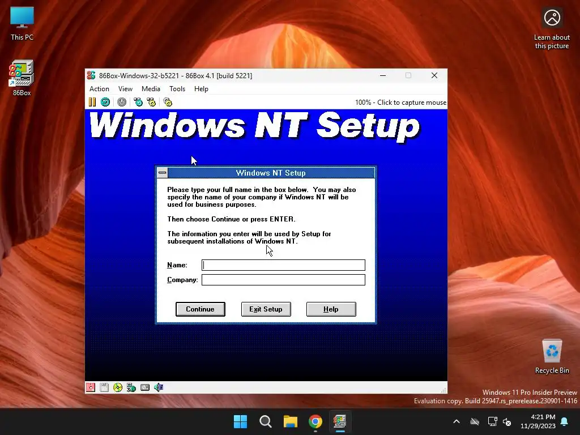Screen dimensions: 580x435
Task: Click the Exit Setup button
Action: pyautogui.click(x=266, y=309)
